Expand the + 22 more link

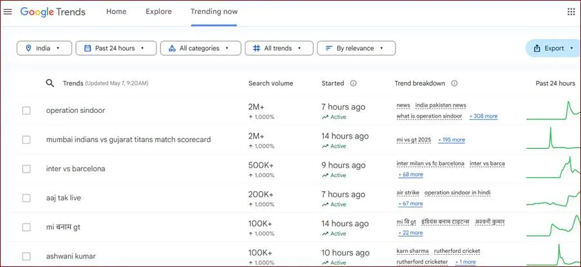tap(410, 232)
